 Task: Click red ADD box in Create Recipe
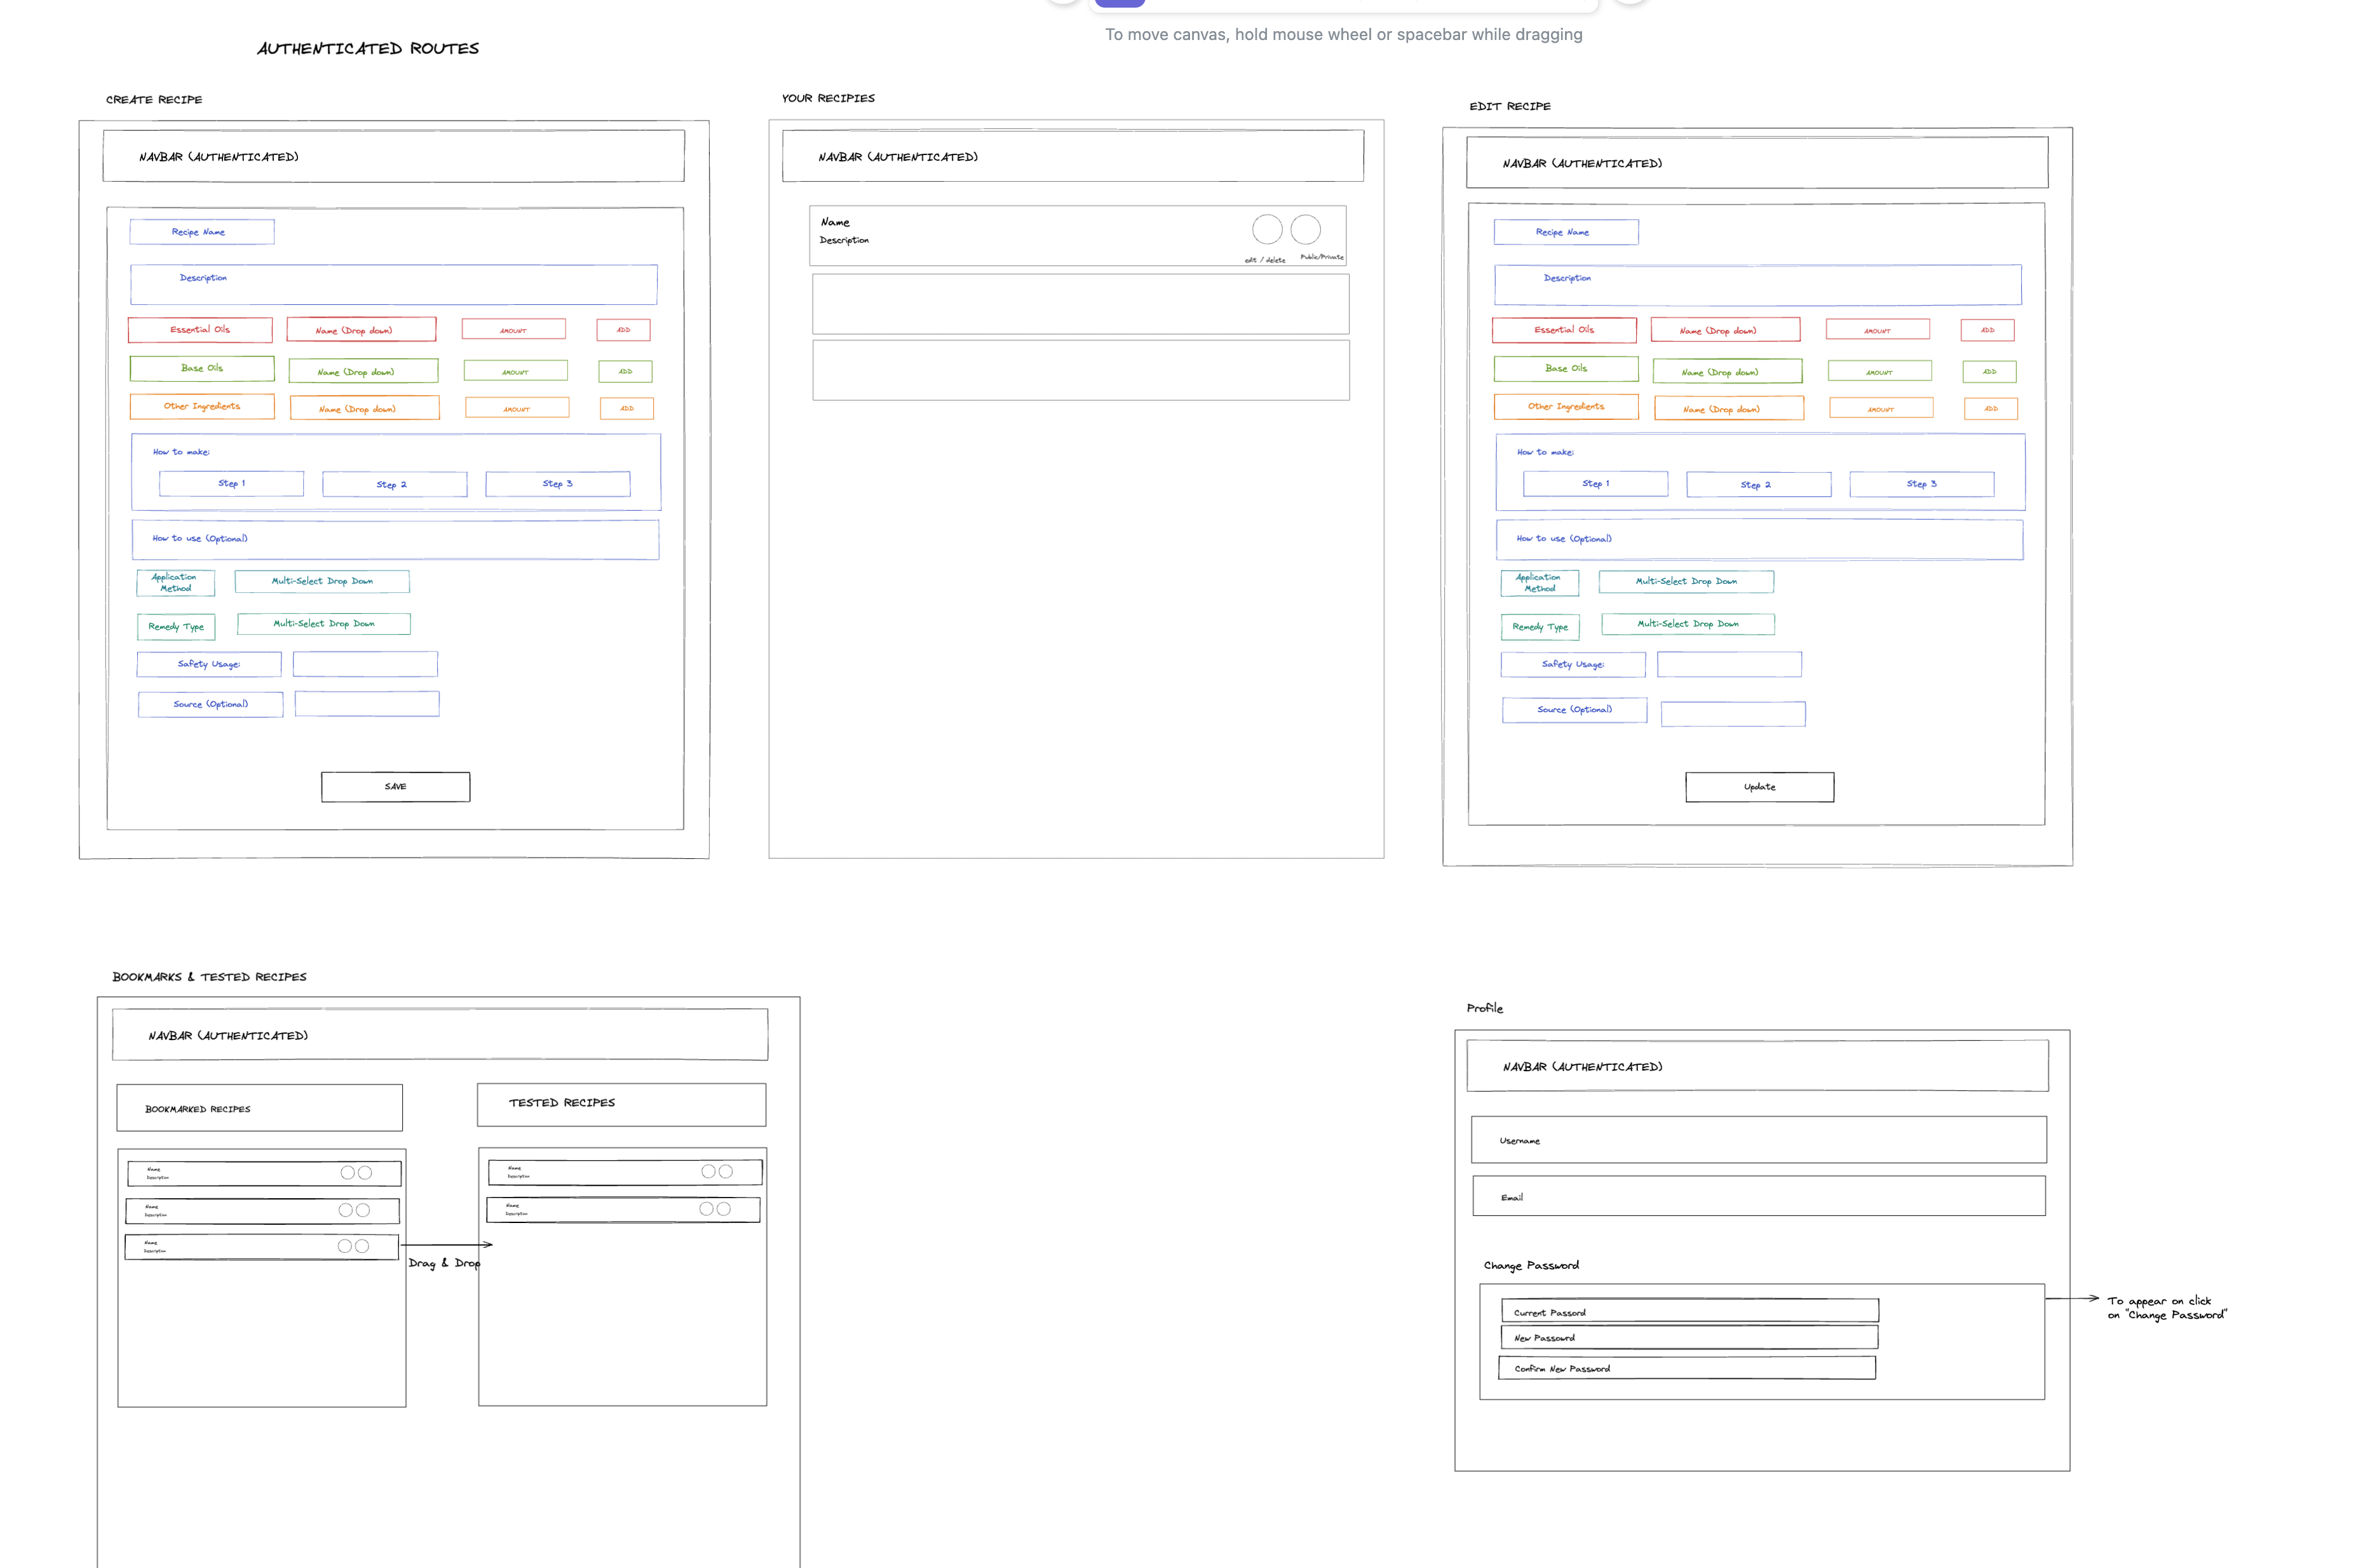point(623,330)
